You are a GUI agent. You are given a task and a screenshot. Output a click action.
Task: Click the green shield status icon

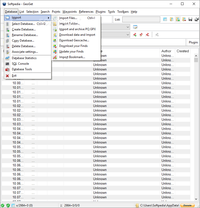tap(8, 205)
